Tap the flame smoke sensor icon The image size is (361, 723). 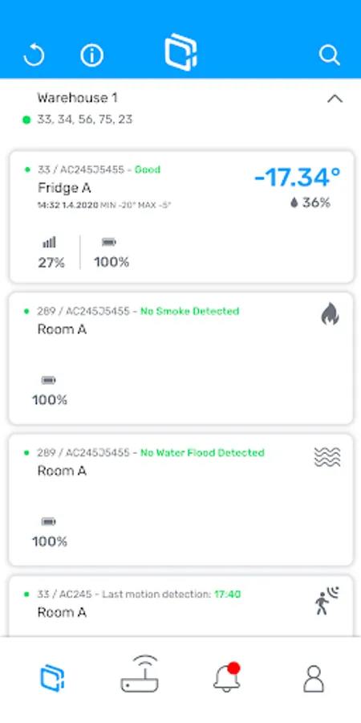click(x=331, y=316)
